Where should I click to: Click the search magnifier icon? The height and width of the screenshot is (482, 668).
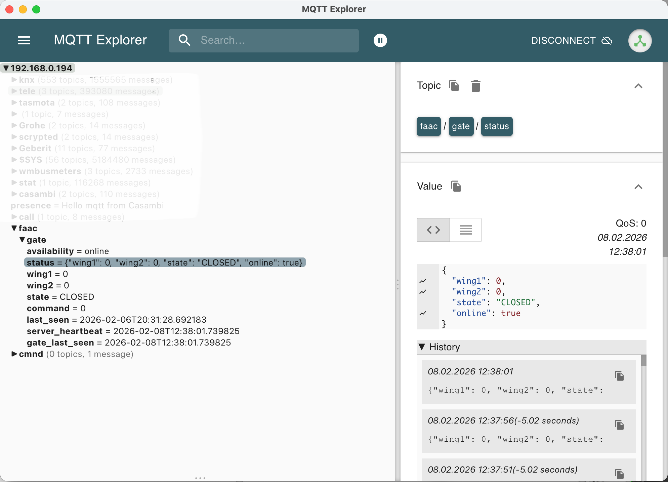click(x=184, y=40)
